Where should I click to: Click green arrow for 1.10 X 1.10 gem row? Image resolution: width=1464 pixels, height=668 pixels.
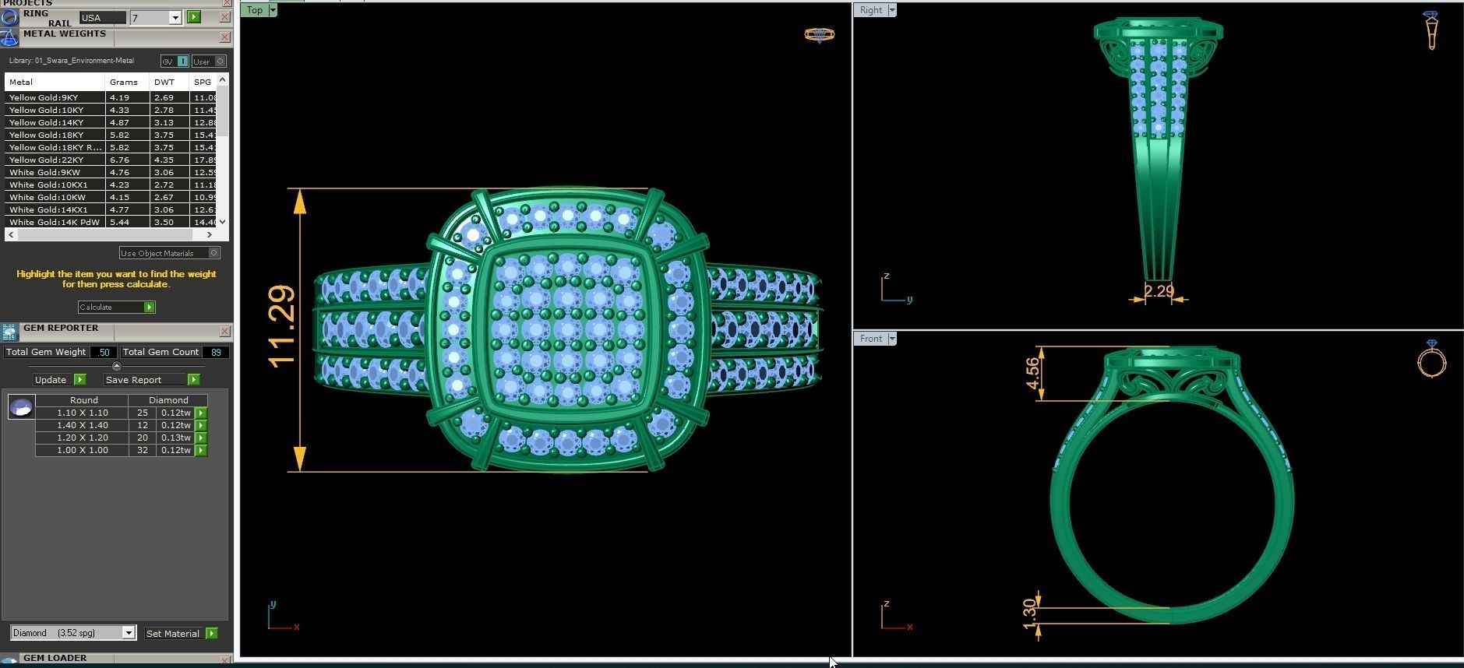[x=201, y=413]
